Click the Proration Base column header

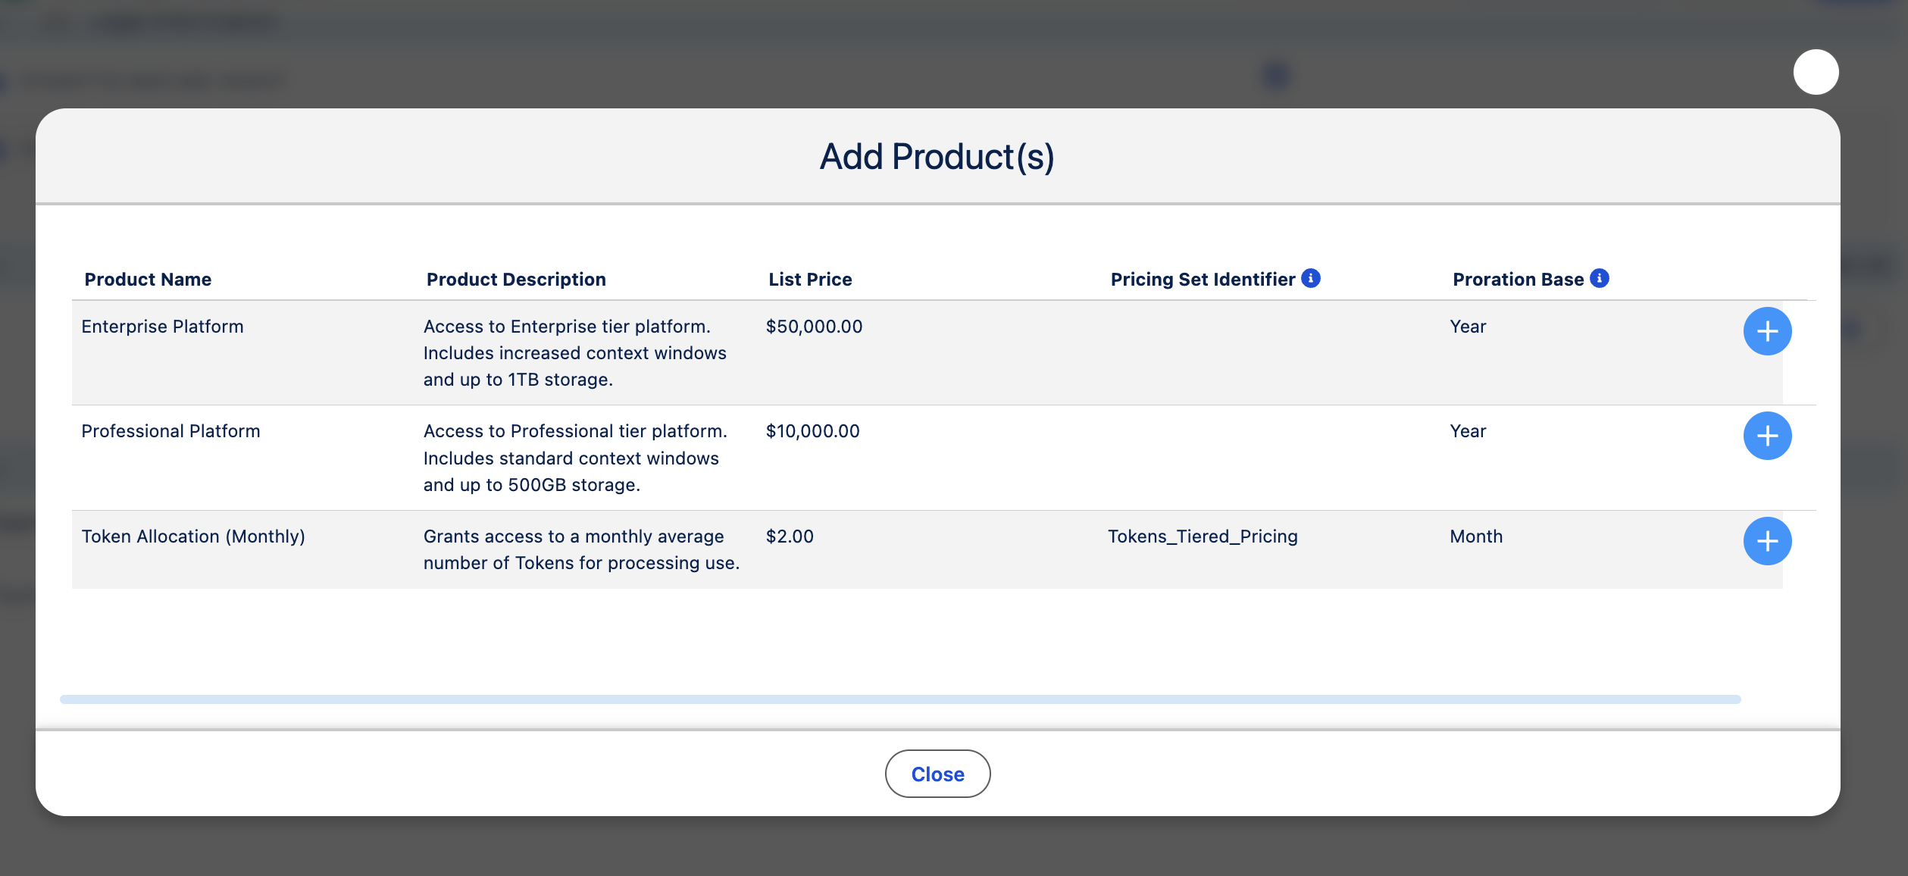point(1518,280)
